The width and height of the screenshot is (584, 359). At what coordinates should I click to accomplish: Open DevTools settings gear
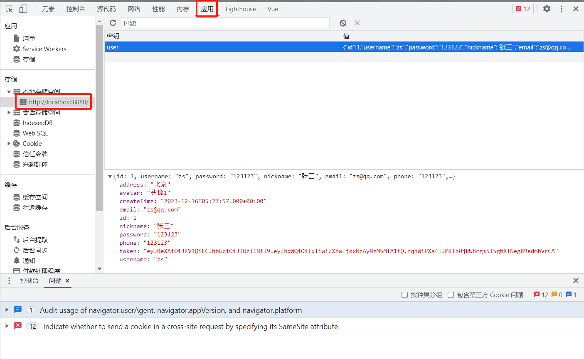(547, 8)
